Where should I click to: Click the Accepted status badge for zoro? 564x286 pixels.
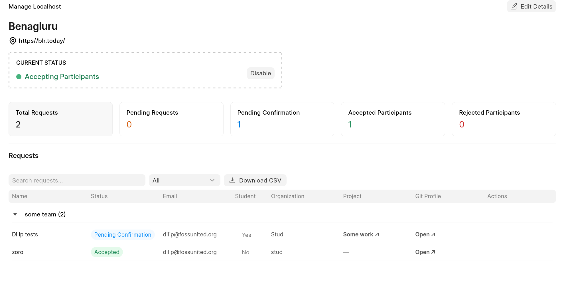point(107,252)
